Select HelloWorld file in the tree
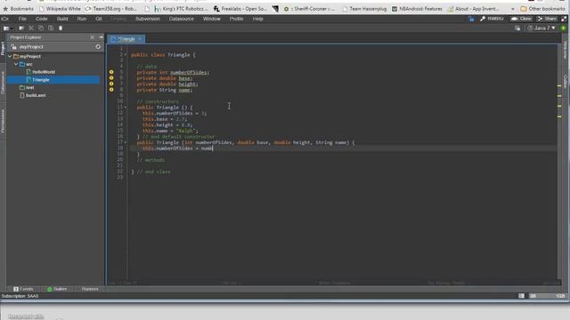The image size is (570, 320). point(44,72)
